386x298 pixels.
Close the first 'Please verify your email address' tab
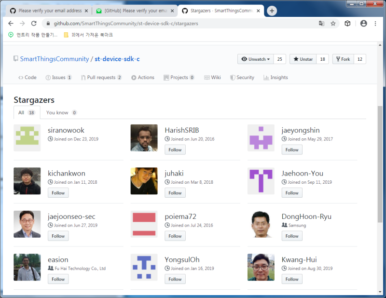[86, 11]
